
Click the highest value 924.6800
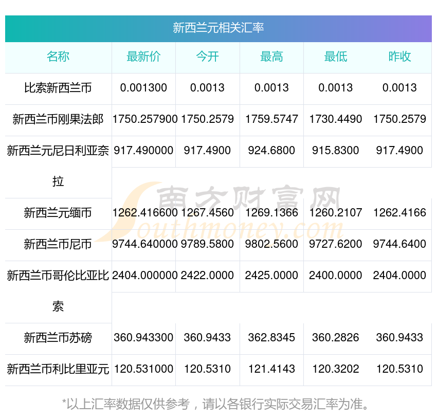[x=272, y=151]
